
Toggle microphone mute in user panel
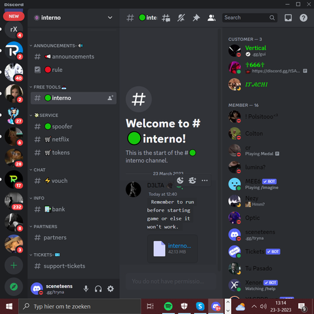coord(86,289)
